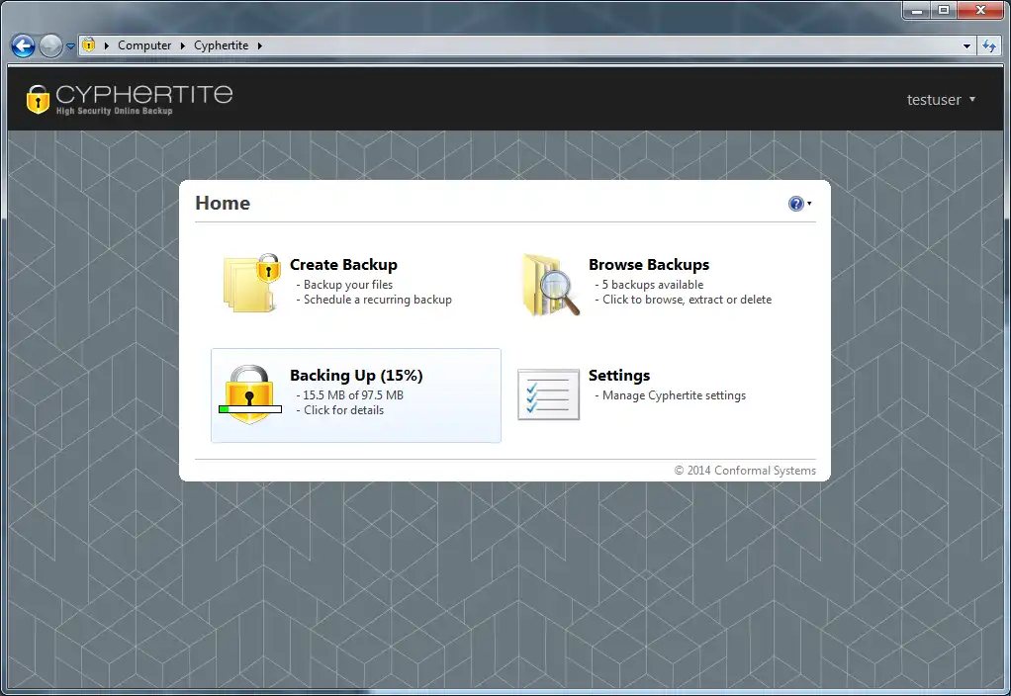This screenshot has height=696, width=1011.
Task: Click the green backup progress bar
Action: point(250,409)
